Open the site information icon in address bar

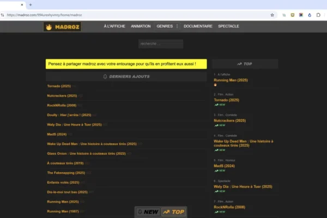coord(3,15)
